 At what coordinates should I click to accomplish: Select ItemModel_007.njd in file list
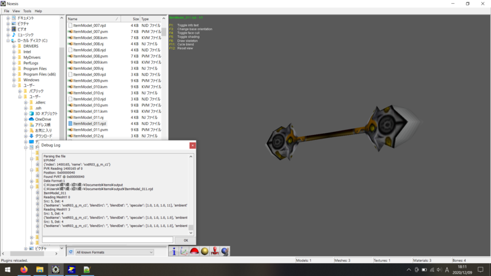point(89,25)
